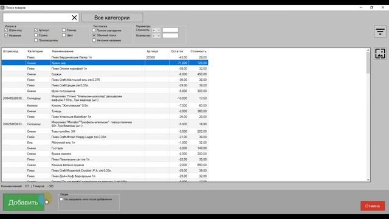Select the row 'Суджук'
Viewport: 389px width, 219px height.
pos(105,74)
